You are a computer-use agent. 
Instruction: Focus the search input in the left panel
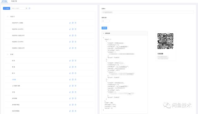18,8
